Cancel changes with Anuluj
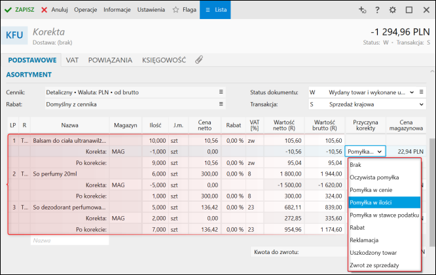 (54, 10)
